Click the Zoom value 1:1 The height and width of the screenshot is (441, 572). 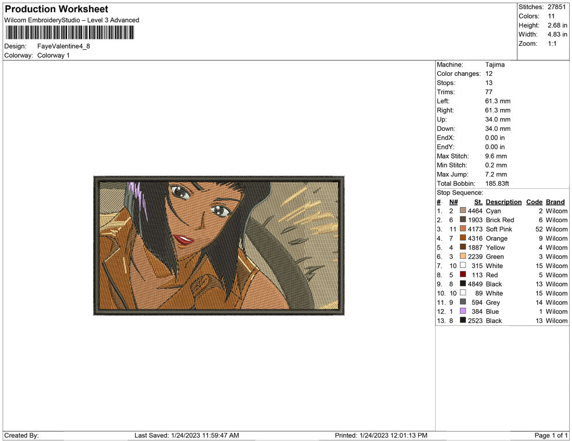(552, 43)
